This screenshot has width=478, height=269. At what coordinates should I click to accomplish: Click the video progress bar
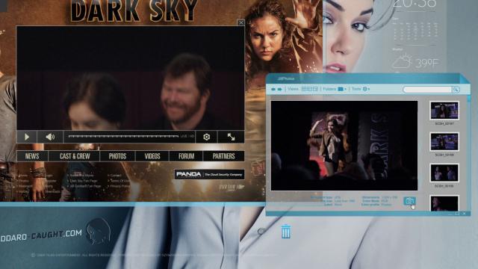[x=123, y=136]
